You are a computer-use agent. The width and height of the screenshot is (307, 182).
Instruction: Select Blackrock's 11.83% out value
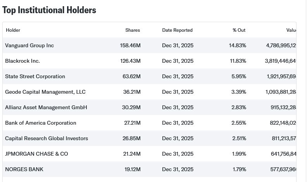pos(238,61)
